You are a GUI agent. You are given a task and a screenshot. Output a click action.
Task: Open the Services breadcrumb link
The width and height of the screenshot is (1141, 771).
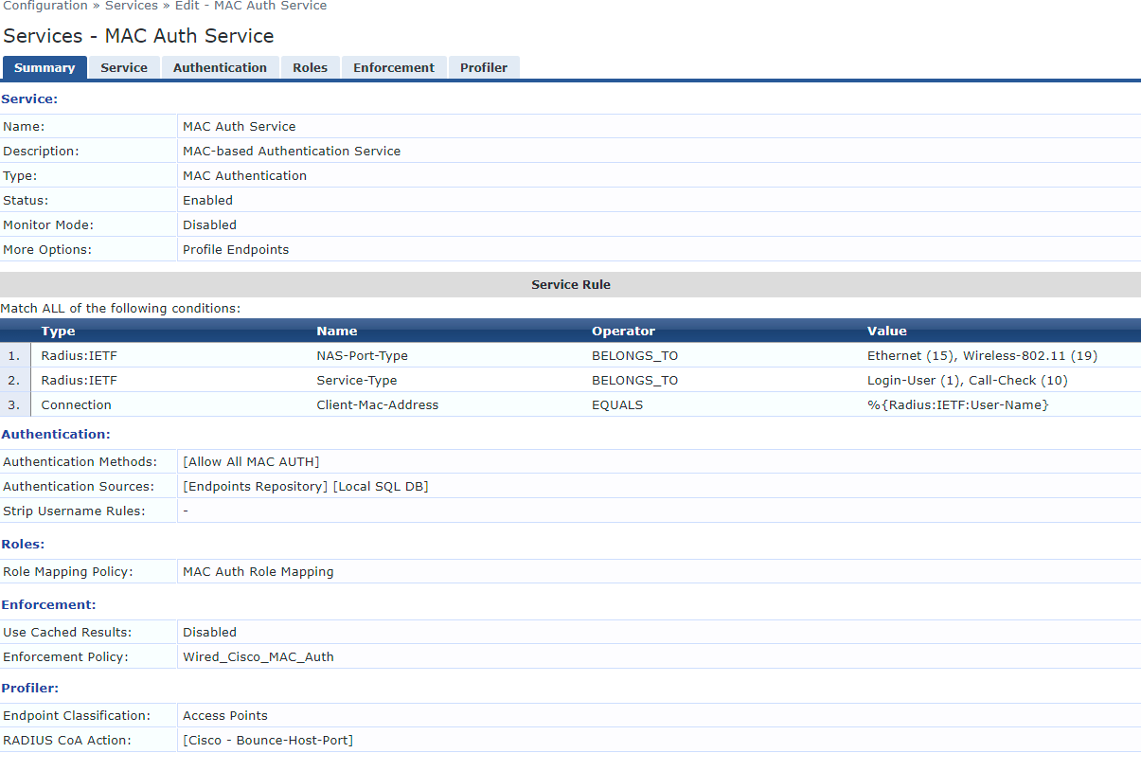point(131,6)
